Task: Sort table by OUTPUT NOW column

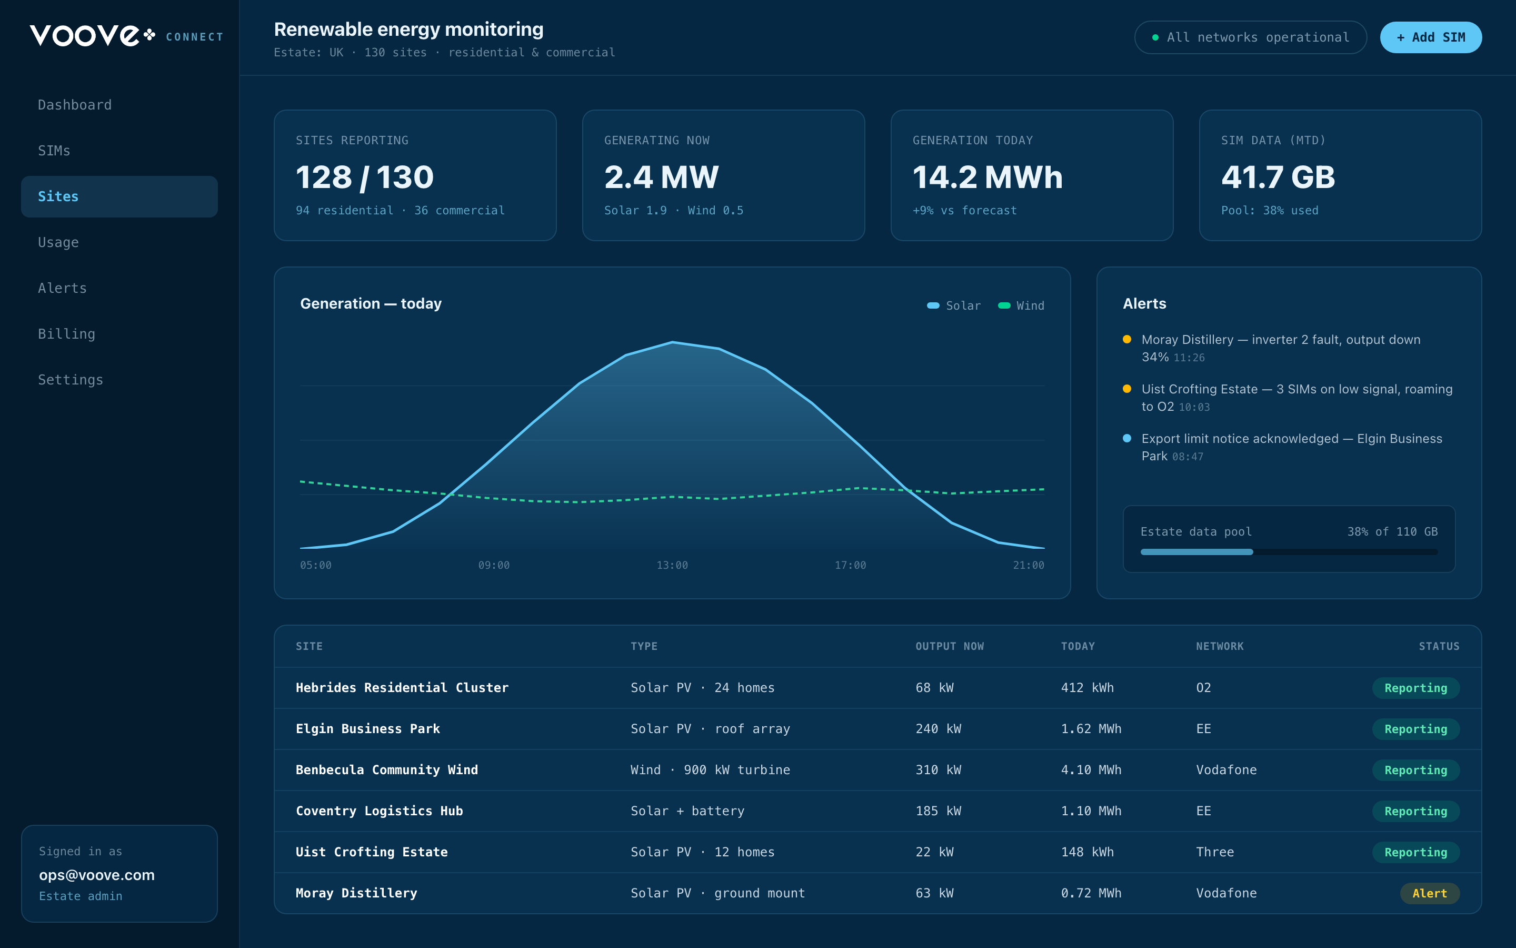Action: pos(950,646)
